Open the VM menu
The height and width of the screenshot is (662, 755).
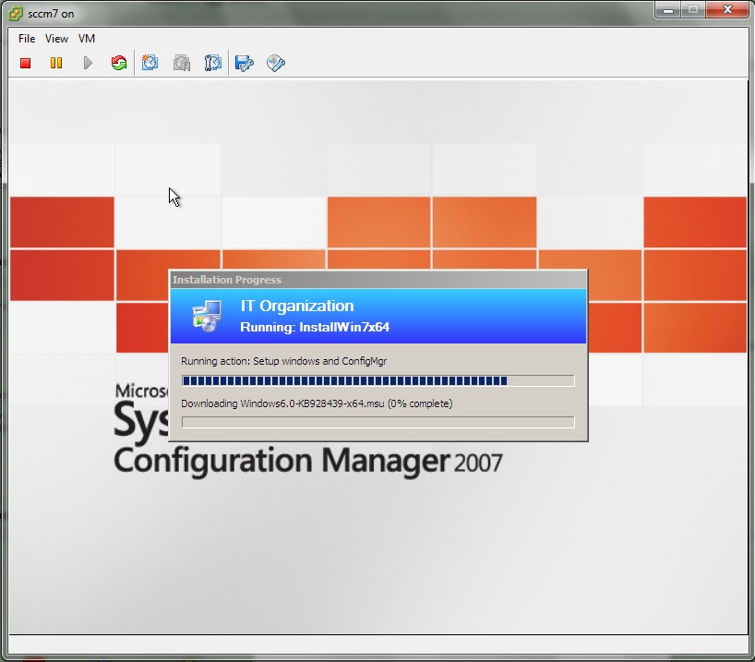[x=87, y=39]
